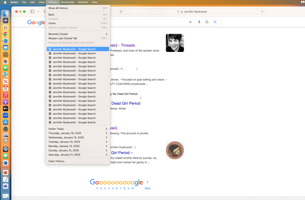
Task: Open options dots beside jennifer-myskowski result
Action: (135, 147)
